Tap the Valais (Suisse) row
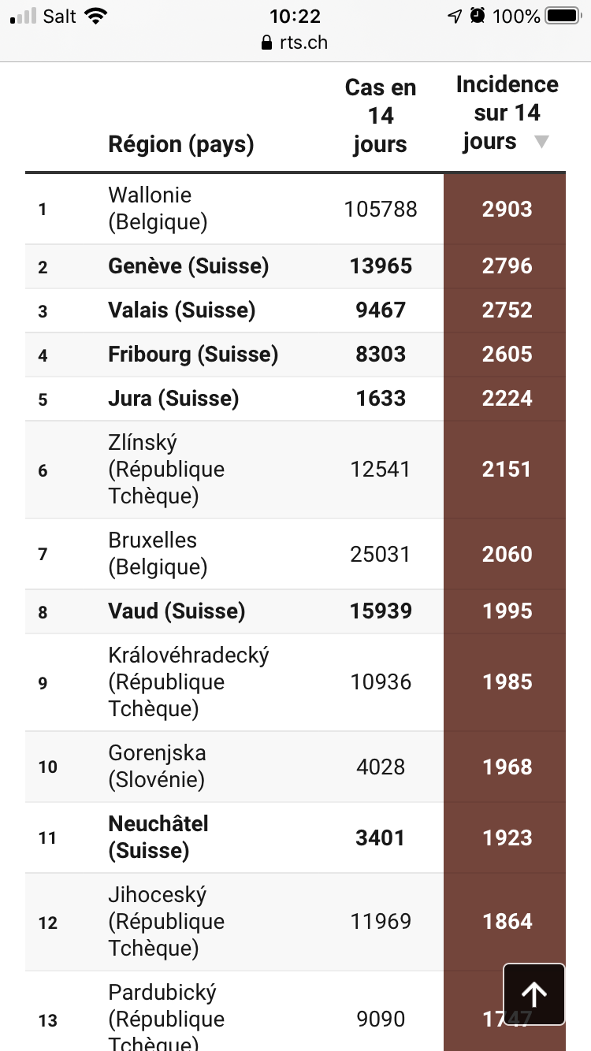This screenshot has height=1051, width=591. tap(182, 310)
